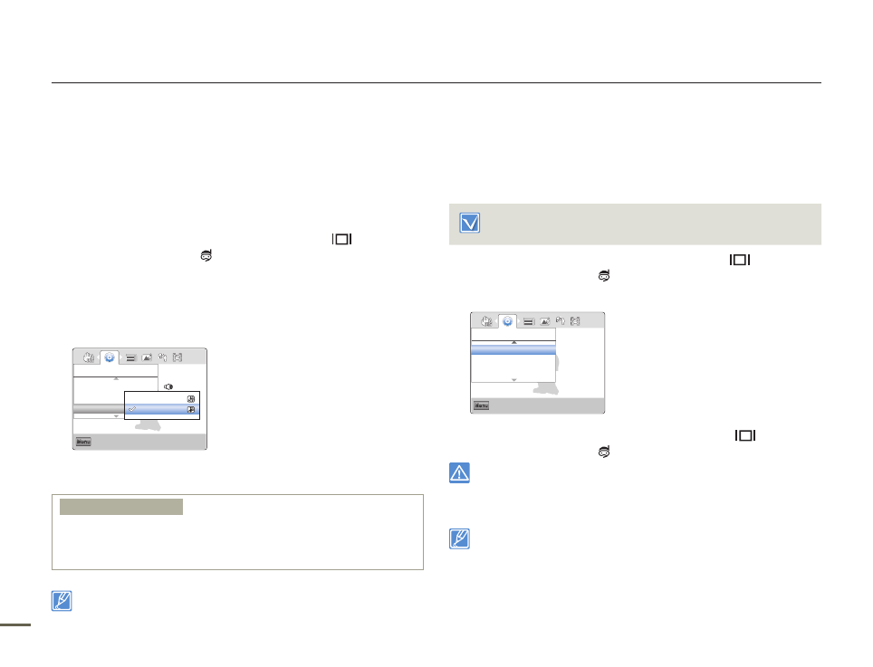Select the highlighted blue row in right menu list

point(513,349)
